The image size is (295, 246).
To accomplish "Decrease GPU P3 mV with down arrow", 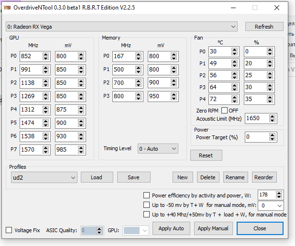I will [x=81, y=98].
